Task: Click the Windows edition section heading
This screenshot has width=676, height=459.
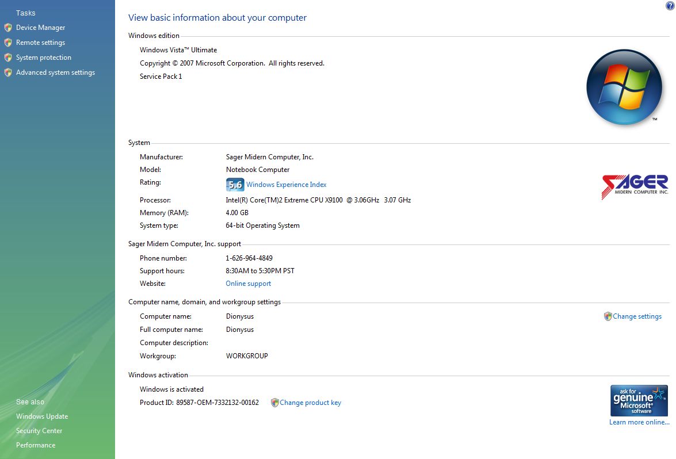Action: pyautogui.click(x=154, y=36)
